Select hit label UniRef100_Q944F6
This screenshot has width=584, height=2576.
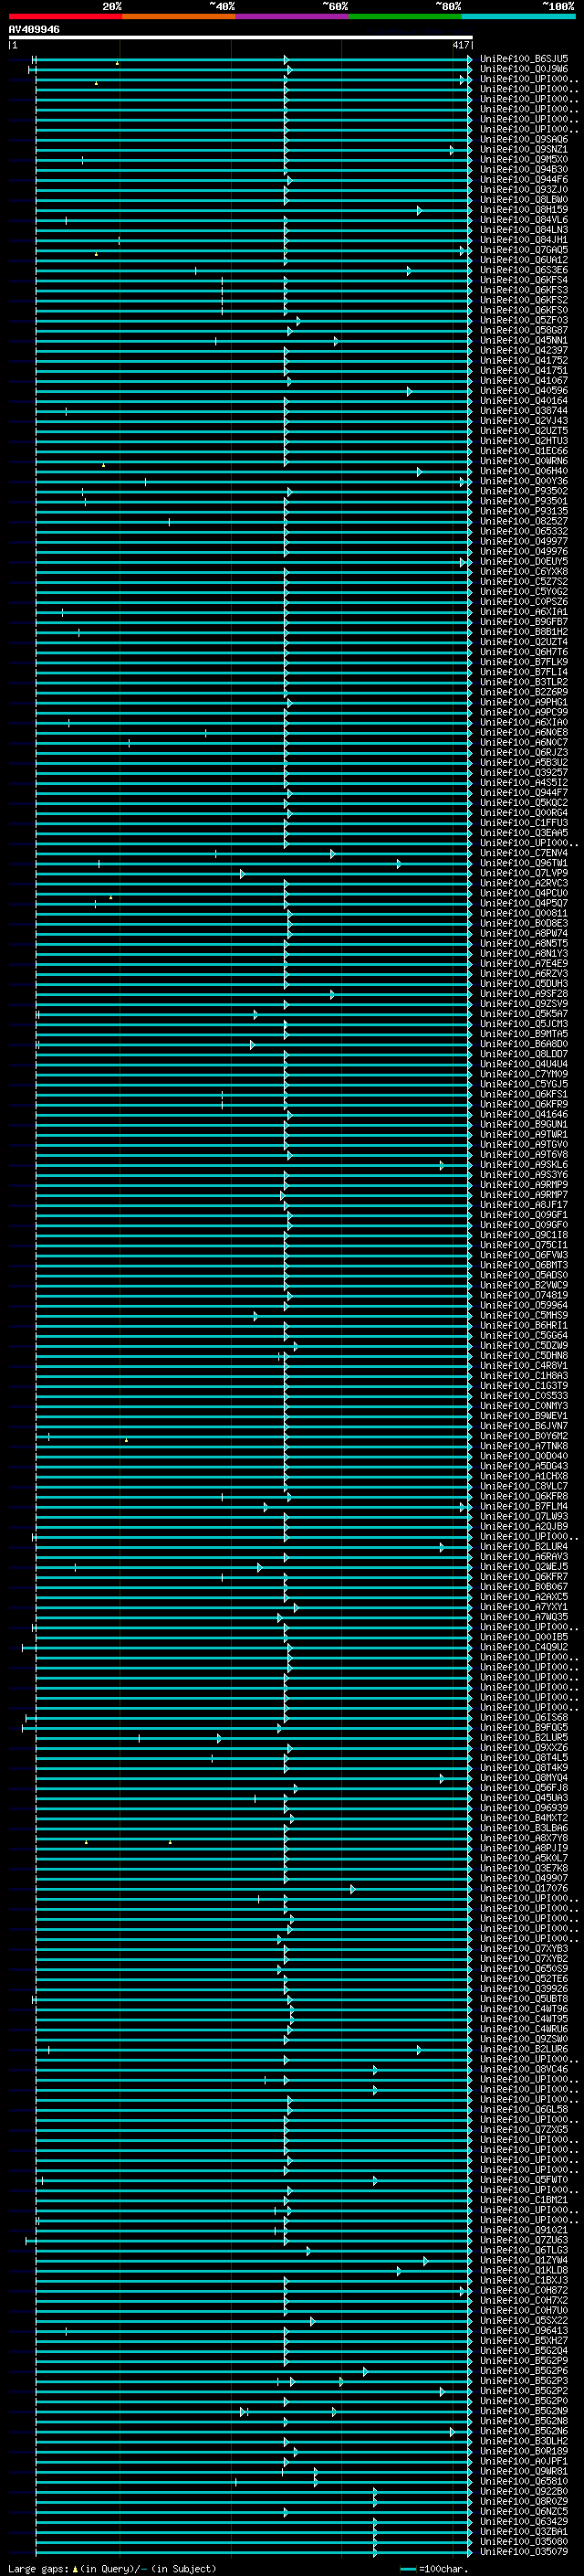click(x=524, y=179)
